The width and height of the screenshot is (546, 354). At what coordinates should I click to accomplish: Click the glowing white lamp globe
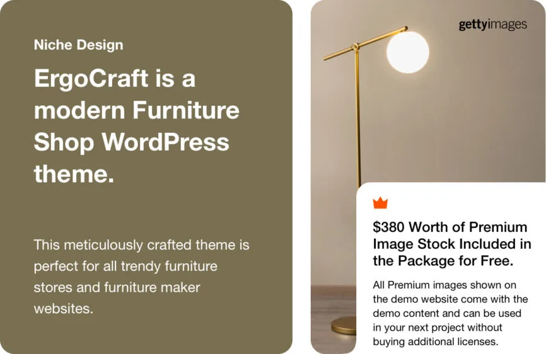pyautogui.click(x=407, y=52)
